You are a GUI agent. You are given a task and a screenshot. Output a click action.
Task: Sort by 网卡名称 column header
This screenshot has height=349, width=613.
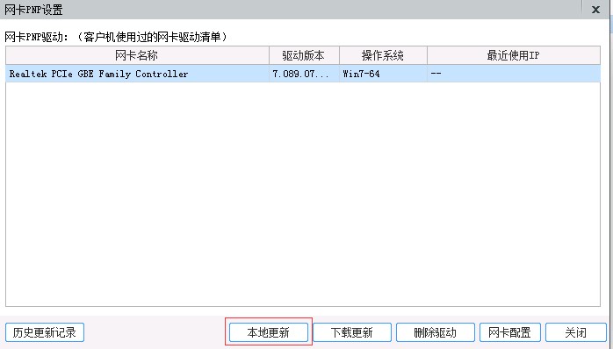pos(137,55)
